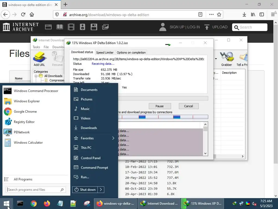Click the Windows Start button
The image size is (278, 209).
point(7,204)
